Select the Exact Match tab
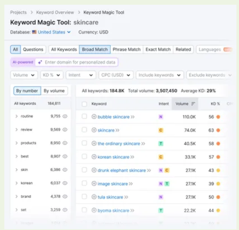 point(158,49)
